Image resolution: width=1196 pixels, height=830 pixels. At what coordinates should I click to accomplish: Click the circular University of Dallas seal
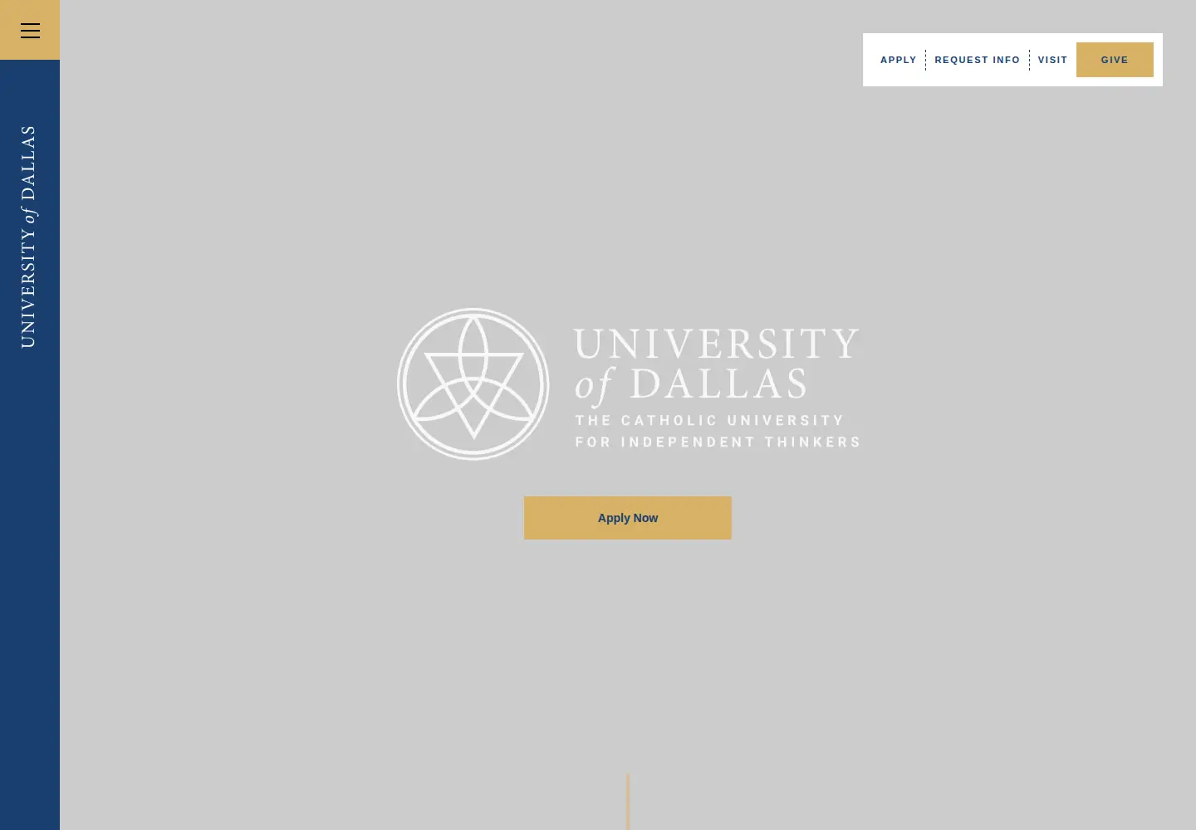tap(473, 384)
